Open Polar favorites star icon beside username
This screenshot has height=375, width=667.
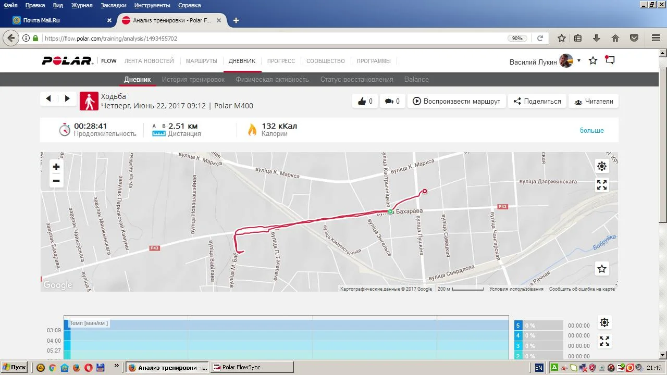(593, 60)
